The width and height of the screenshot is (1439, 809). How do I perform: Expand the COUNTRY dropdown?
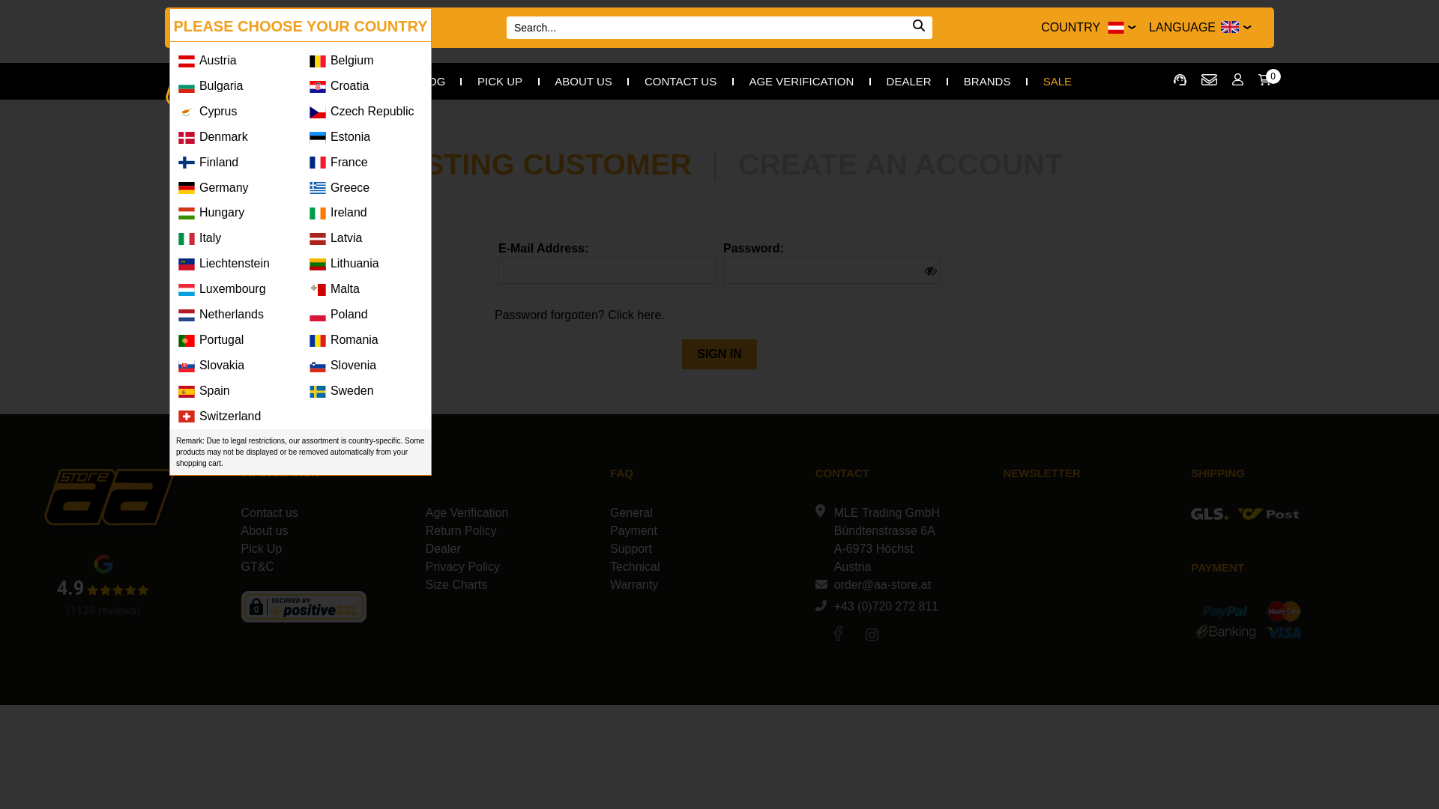click(1088, 28)
